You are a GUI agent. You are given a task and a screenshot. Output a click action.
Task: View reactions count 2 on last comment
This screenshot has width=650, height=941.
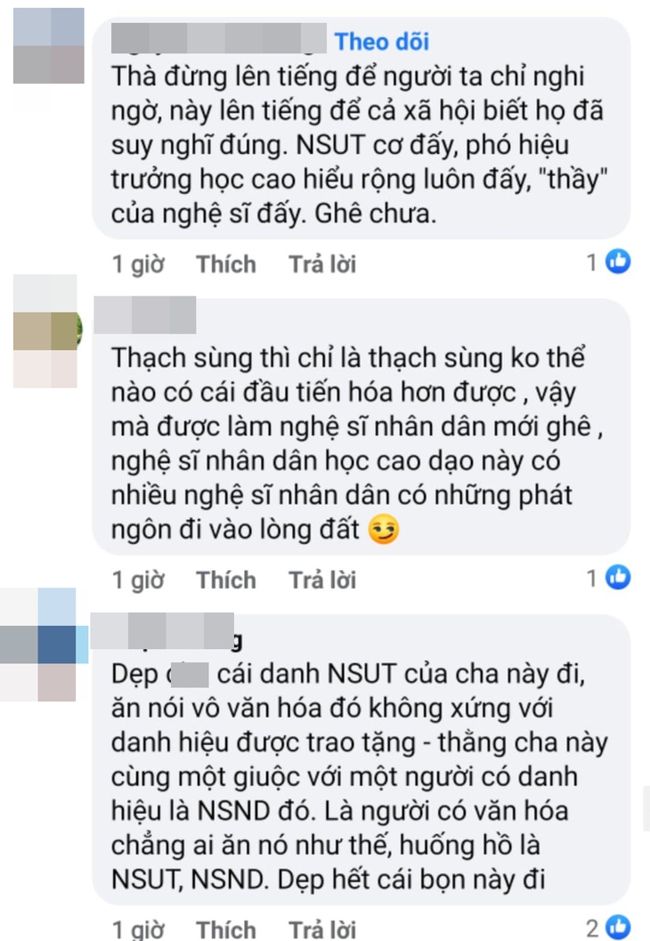[592, 928]
